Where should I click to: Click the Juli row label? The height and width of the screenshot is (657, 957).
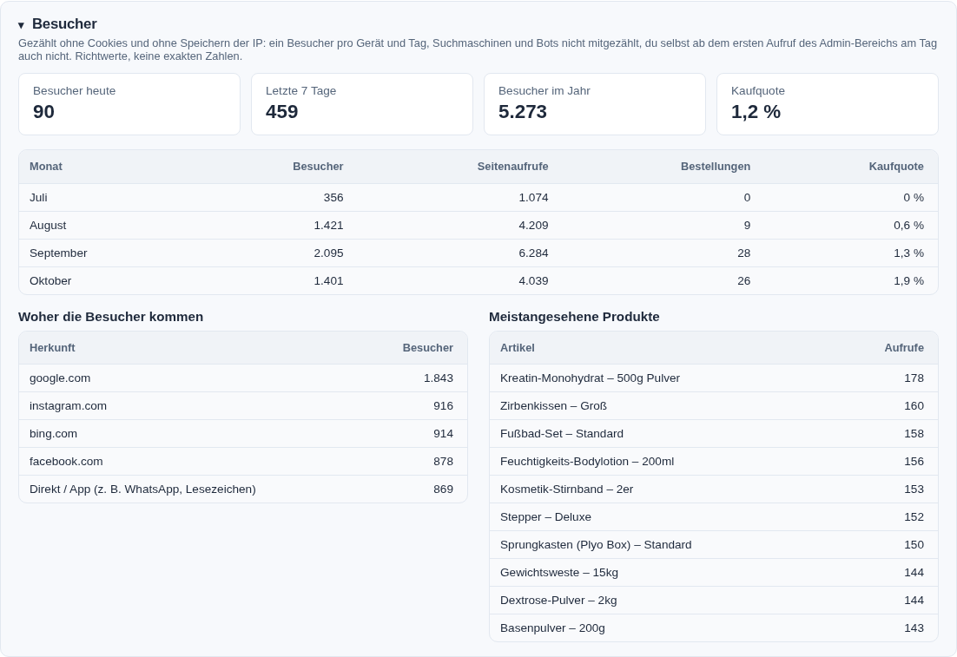click(38, 198)
